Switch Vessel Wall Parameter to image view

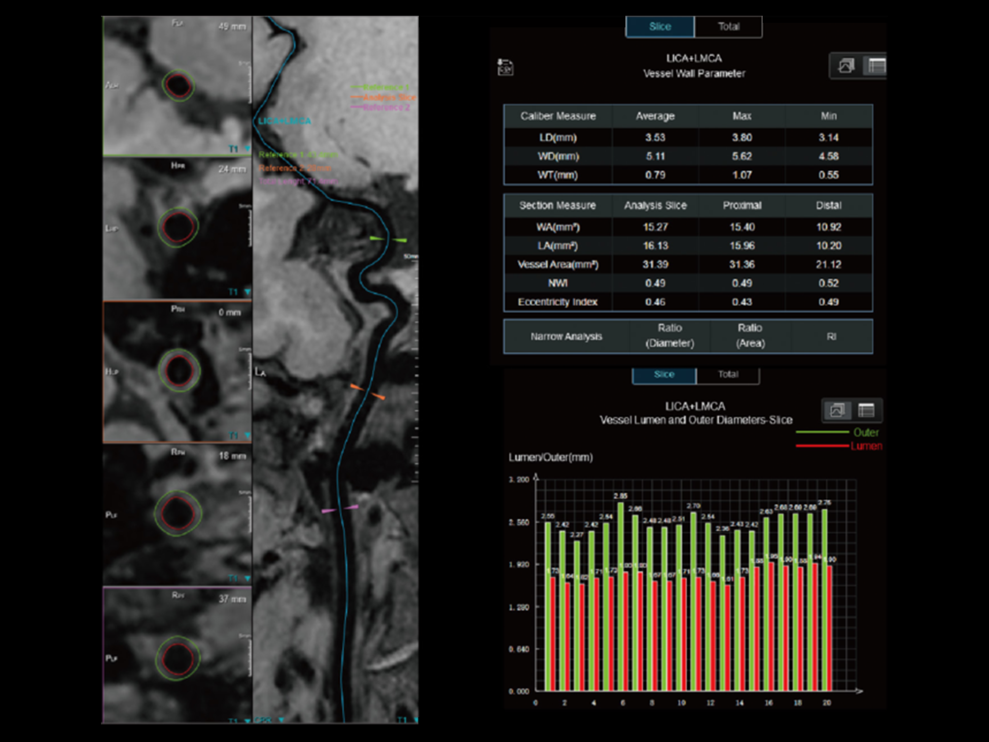(846, 66)
